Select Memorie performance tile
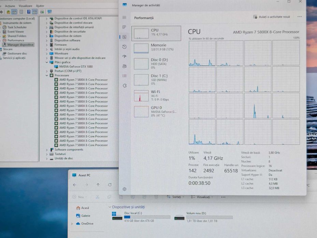317x238 pixels. pyautogui.click(x=156, y=48)
